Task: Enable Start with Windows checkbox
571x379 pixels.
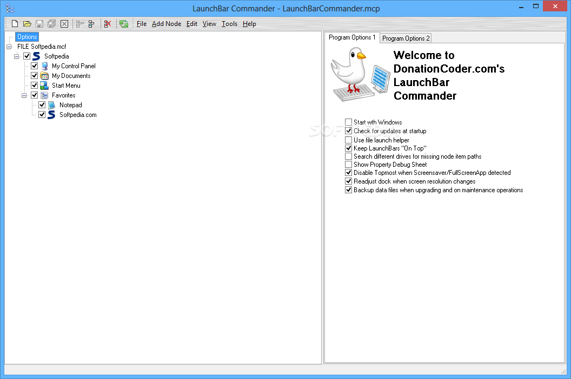Action: (x=349, y=122)
